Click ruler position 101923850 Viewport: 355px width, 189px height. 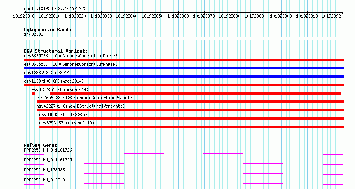(152, 16)
